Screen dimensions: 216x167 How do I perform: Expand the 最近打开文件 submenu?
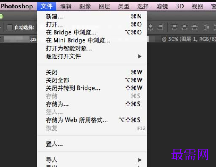click(92, 56)
